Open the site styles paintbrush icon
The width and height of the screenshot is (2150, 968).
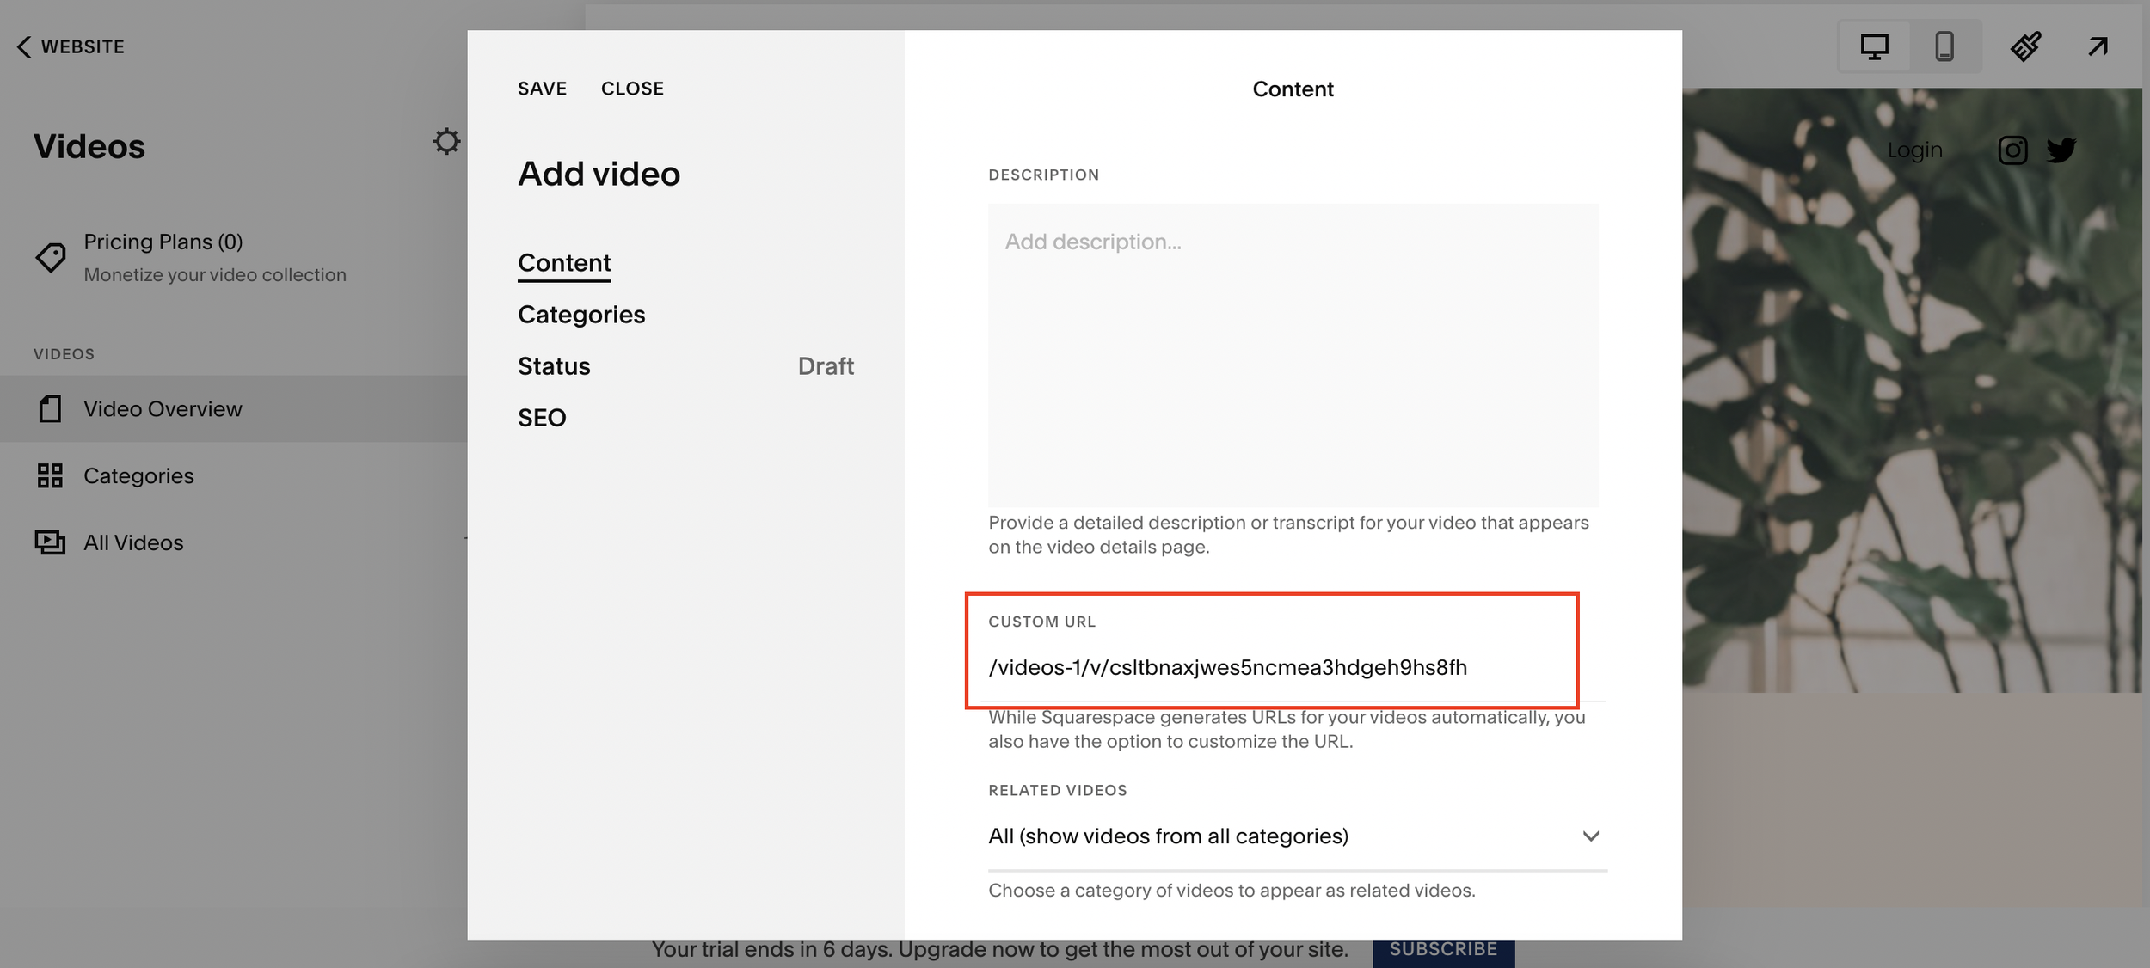[2025, 46]
